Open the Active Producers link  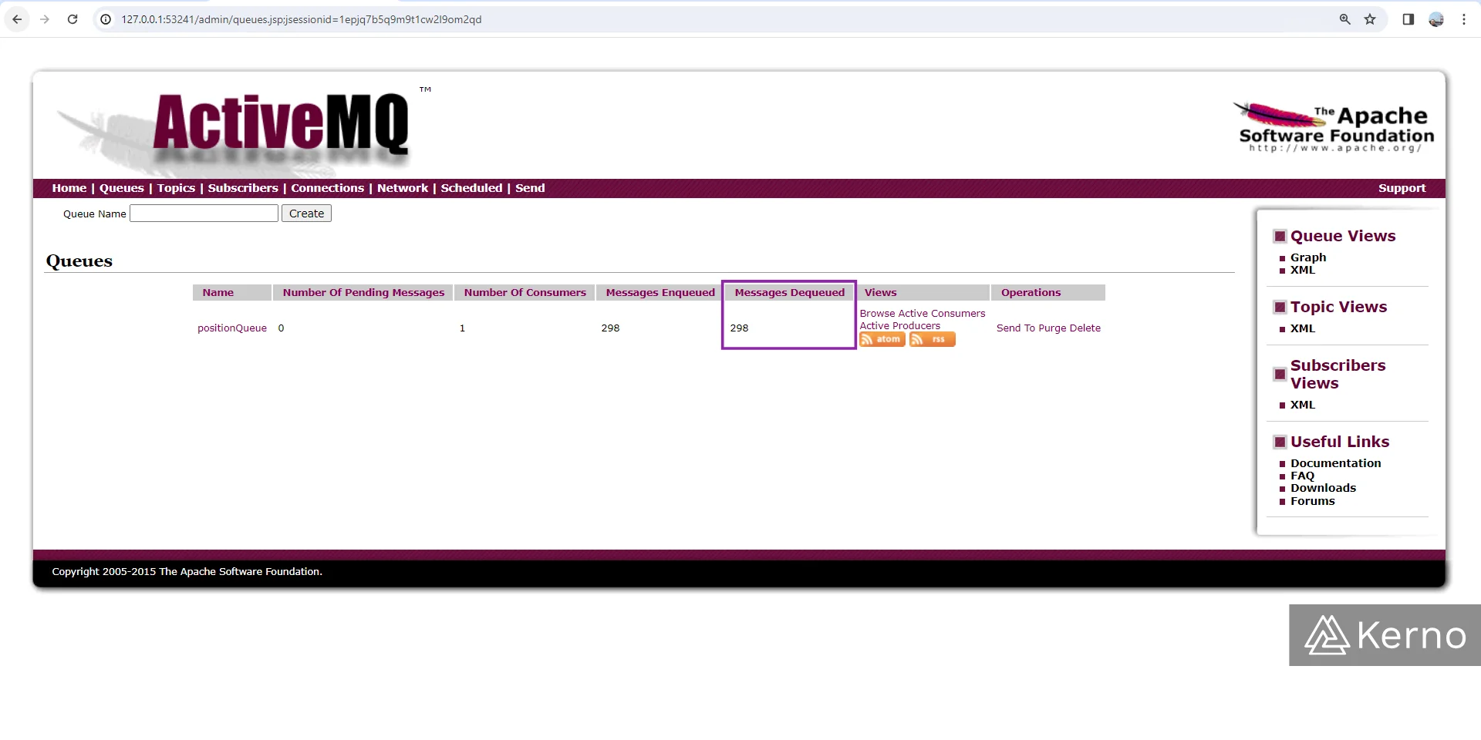[x=900, y=326]
